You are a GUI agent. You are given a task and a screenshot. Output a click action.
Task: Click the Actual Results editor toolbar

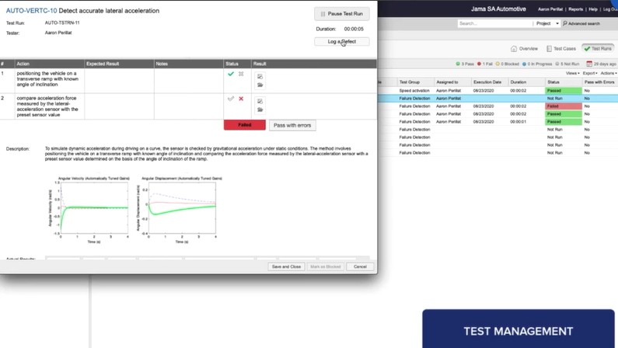[x=208, y=258]
